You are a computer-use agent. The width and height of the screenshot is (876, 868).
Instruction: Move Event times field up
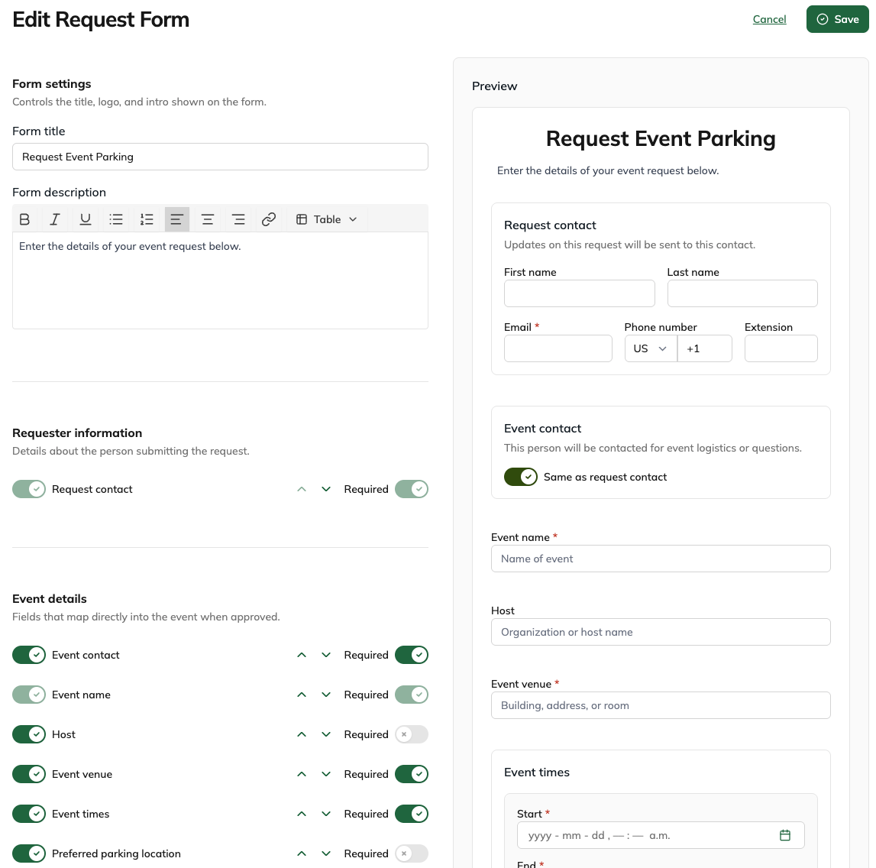(x=302, y=814)
